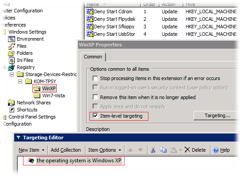Click the Windows flag icon of the targeting item
The width and height of the screenshot is (241, 176).
[31, 161]
